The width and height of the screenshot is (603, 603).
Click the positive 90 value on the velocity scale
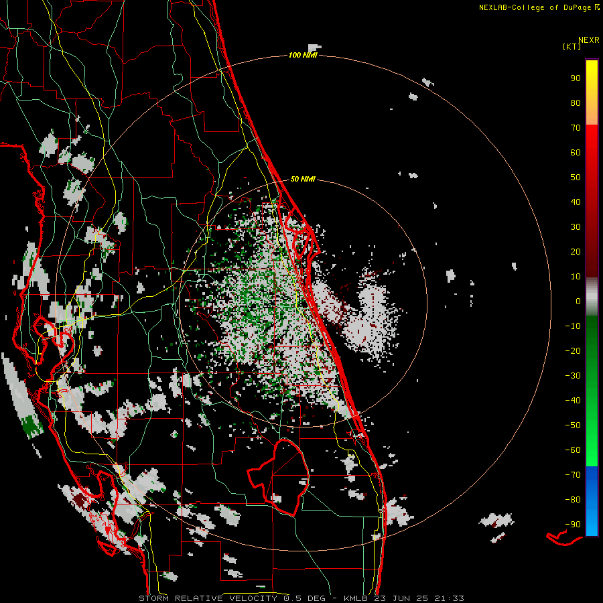click(x=576, y=78)
